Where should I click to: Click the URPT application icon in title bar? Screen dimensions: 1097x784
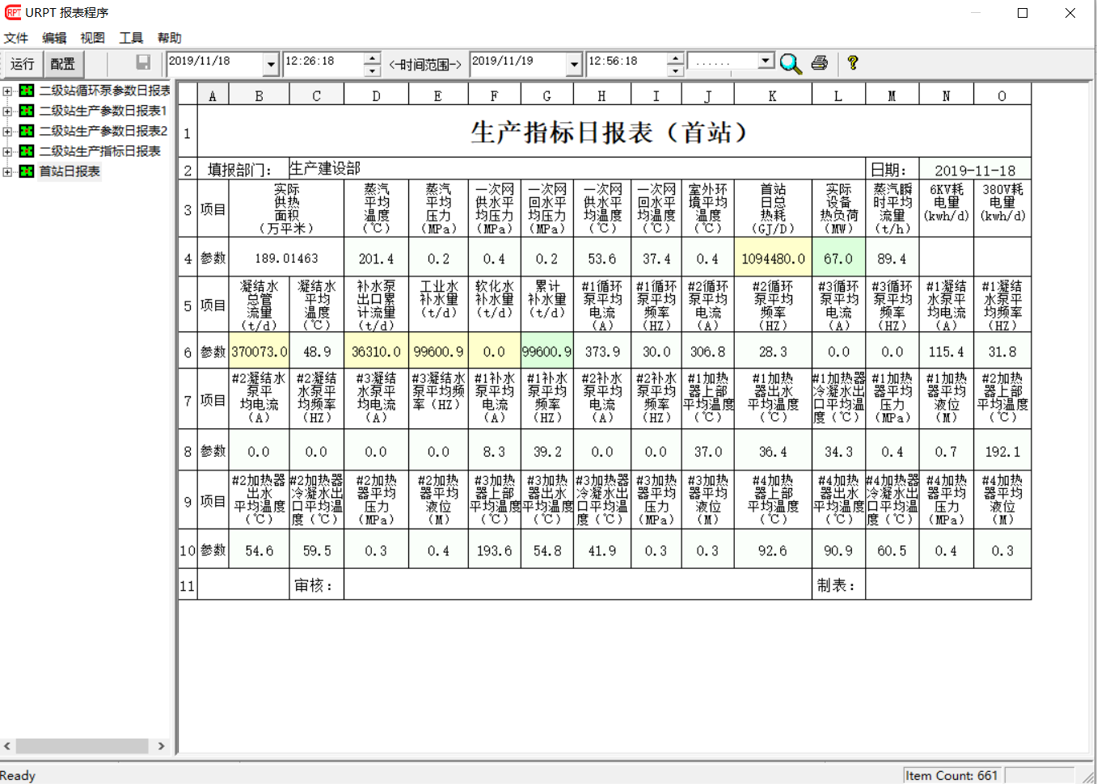12,13
